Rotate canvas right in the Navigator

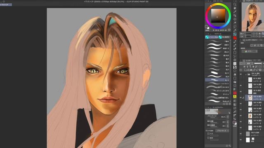pyautogui.click(x=257, y=36)
